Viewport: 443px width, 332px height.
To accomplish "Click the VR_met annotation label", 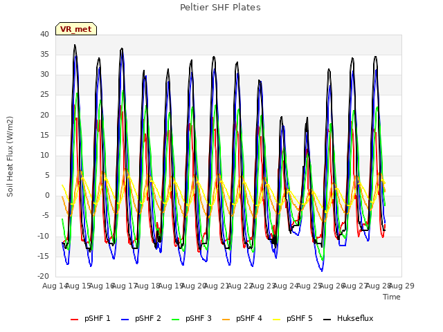I will point(76,29).
